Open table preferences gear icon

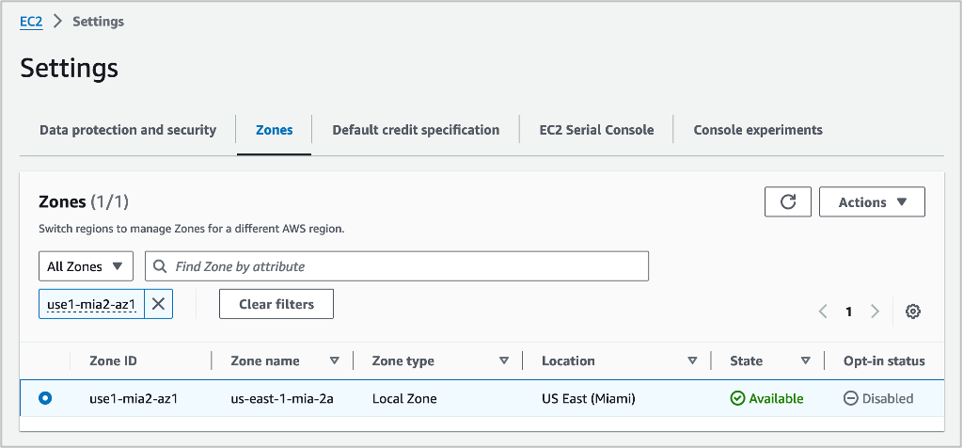click(x=912, y=312)
